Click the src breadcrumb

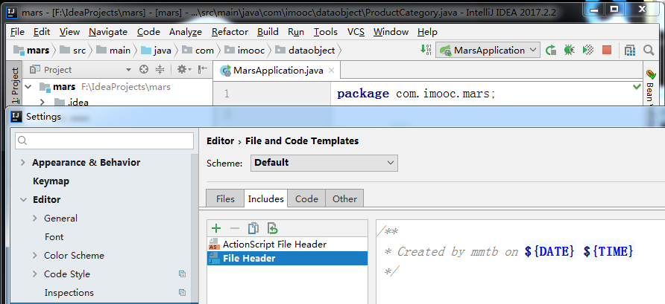[x=73, y=51]
